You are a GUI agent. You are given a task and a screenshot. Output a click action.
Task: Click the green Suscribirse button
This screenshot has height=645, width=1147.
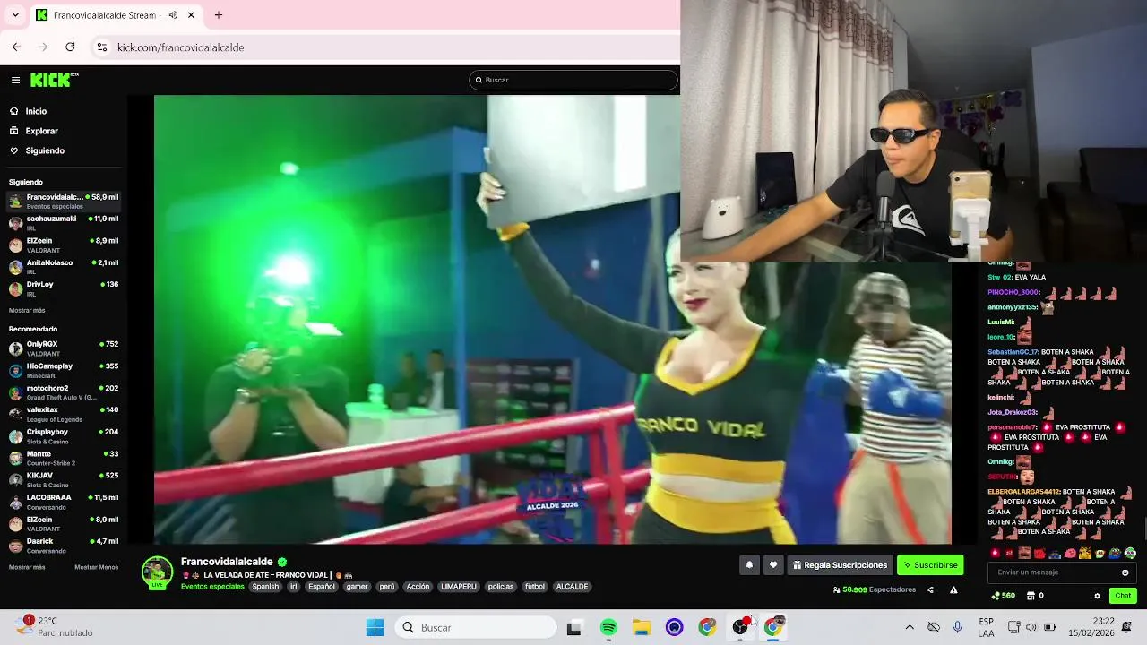pyautogui.click(x=930, y=565)
